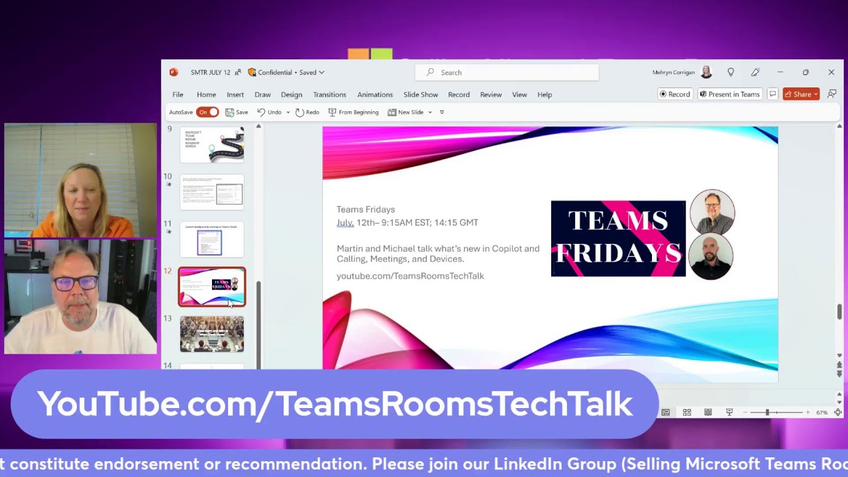Click into the PowerPoint Search box

tap(507, 72)
